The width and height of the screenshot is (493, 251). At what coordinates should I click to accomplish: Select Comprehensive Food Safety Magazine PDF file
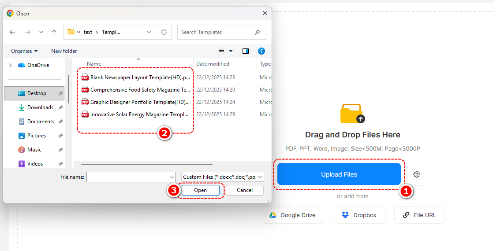136,90
